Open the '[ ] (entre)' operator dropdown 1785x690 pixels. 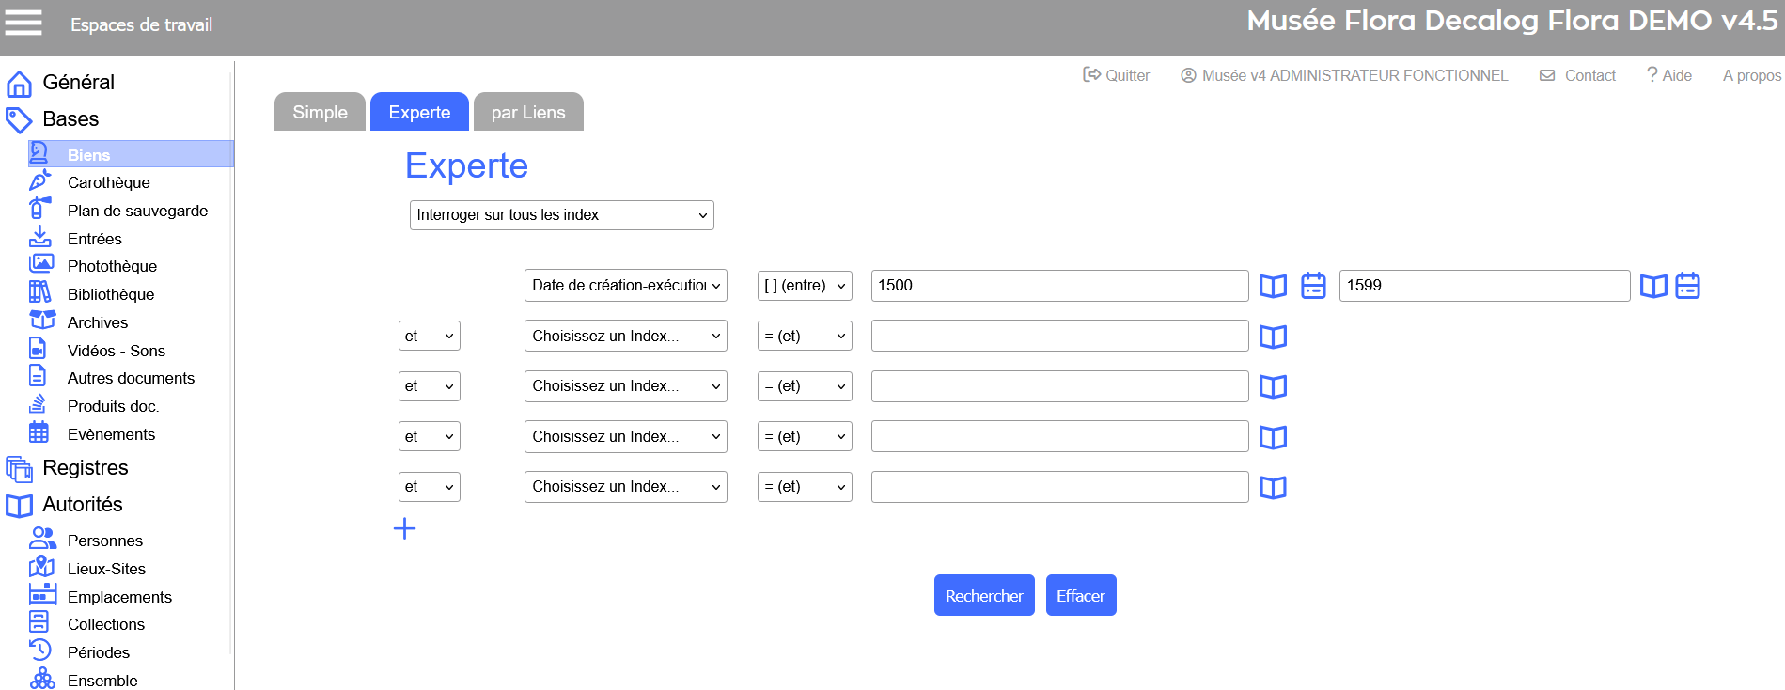[x=804, y=286]
